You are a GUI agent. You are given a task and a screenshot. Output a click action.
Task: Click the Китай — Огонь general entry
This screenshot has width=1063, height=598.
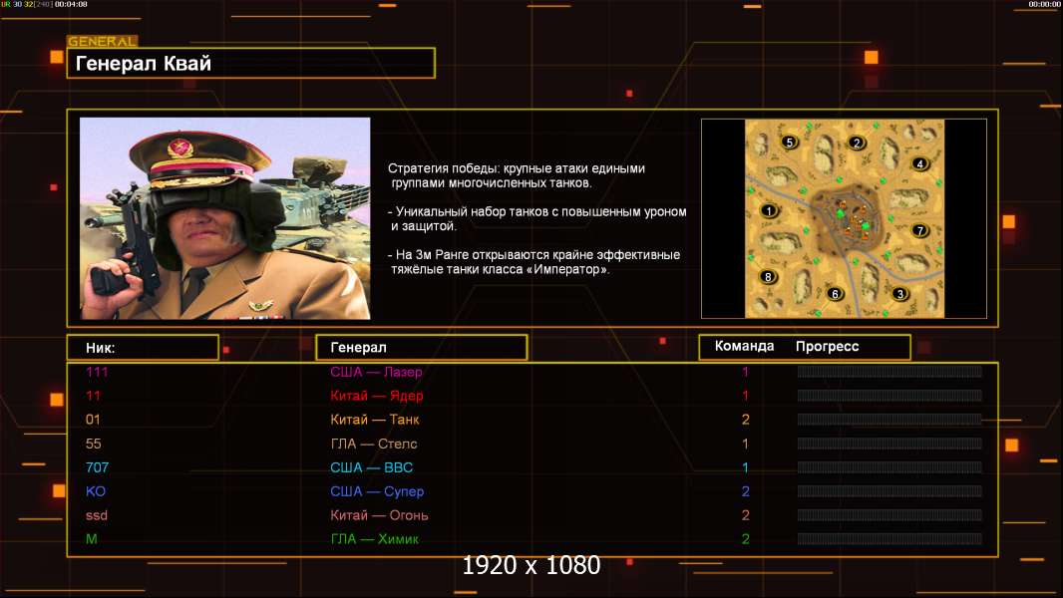[x=379, y=515]
